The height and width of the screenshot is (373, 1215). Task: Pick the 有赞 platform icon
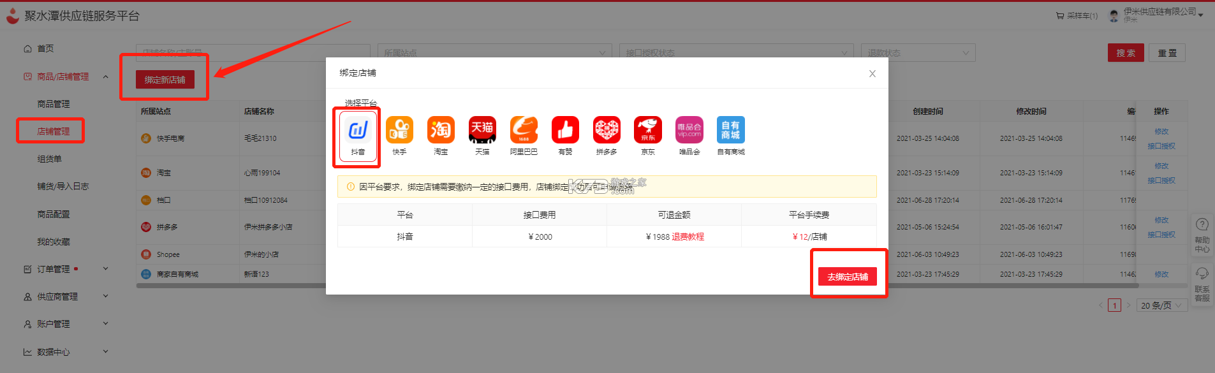[565, 130]
